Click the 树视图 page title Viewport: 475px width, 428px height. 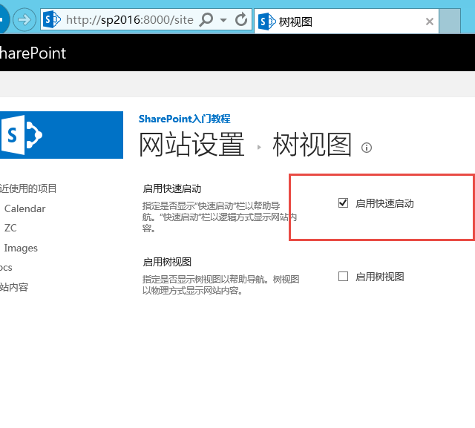tap(312, 145)
